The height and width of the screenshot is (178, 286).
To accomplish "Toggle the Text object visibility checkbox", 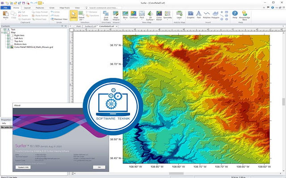I will (x=5, y=29).
